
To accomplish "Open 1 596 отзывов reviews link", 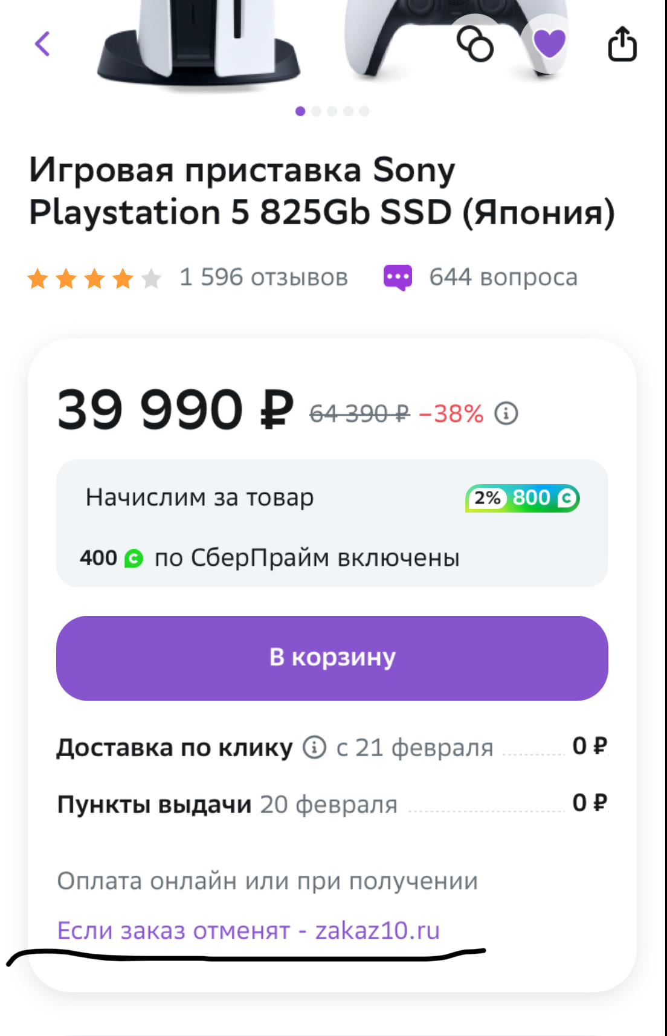I will tap(263, 277).
